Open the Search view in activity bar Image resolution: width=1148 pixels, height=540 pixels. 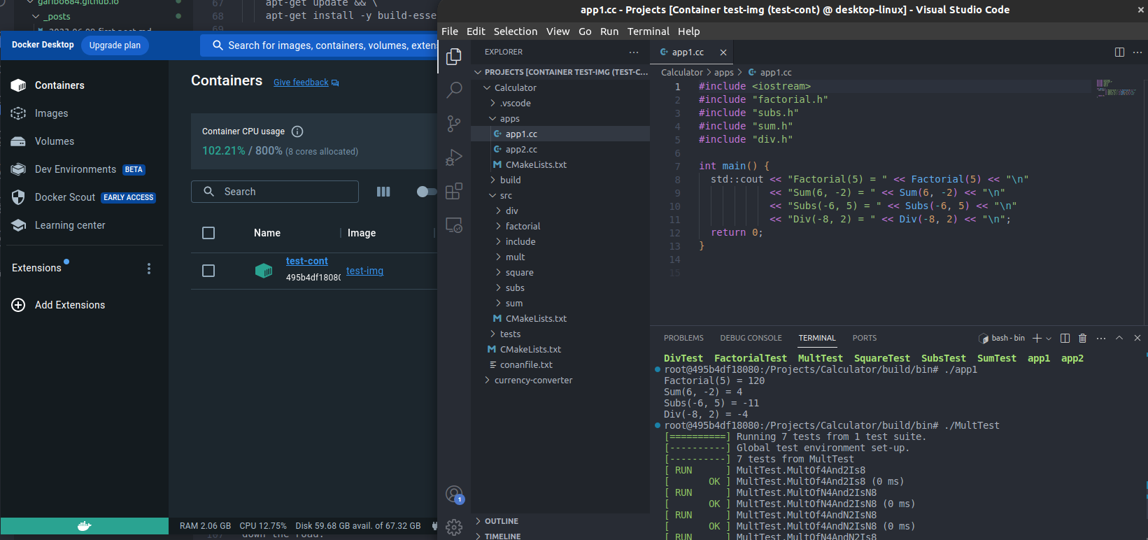pos(454,90)
